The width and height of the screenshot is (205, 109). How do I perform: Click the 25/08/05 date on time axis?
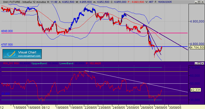coord(133,107)
